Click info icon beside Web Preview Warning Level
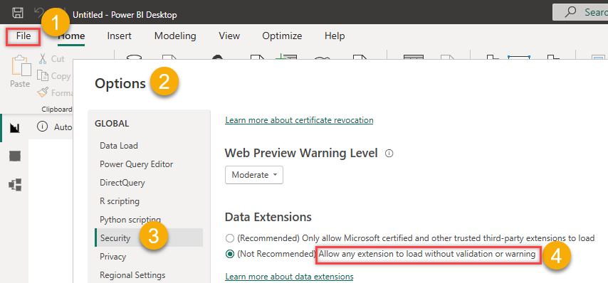The height and width of the screenshot is (283, 608). pos(389,154)
